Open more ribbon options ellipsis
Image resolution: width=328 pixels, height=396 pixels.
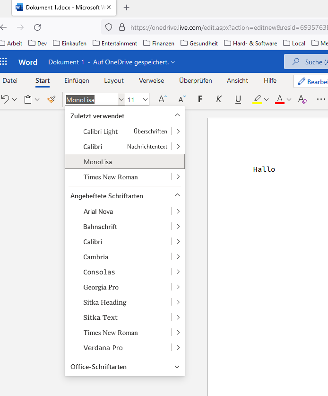pos(321,99)
